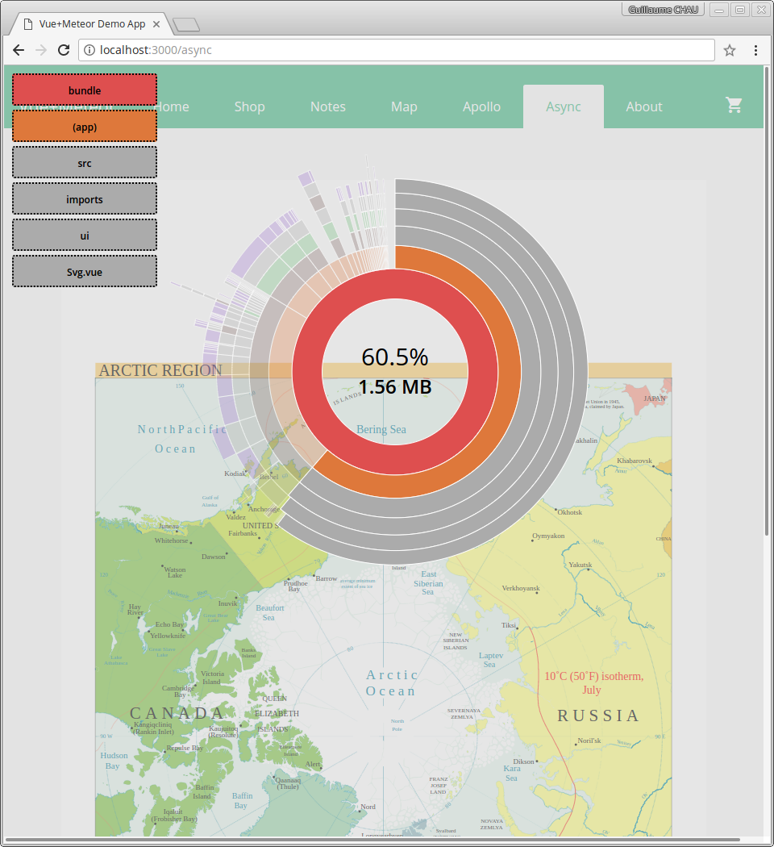Click the Svg.vue breadcrumb item
This screenshot has width=774, height=847.
pos(85,272)
